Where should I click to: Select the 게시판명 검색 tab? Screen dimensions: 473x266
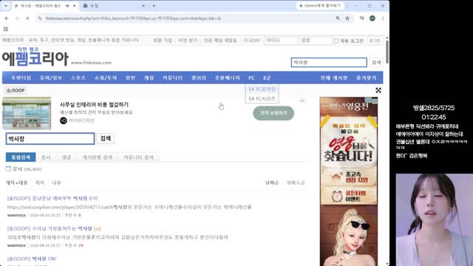click(98, 157)
